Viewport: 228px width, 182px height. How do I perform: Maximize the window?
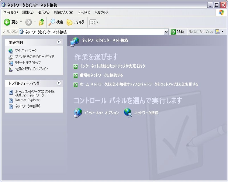coord(216,5)
